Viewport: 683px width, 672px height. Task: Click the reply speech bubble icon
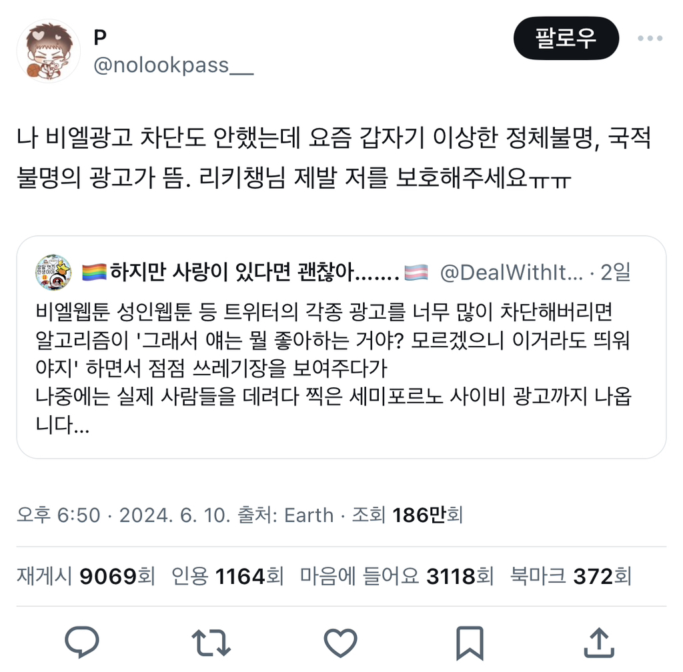pos(82,642)
